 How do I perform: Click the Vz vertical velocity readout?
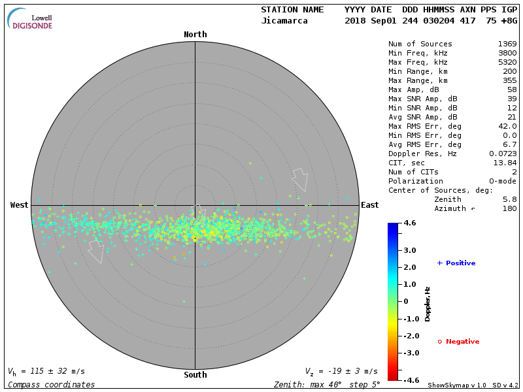341,371
